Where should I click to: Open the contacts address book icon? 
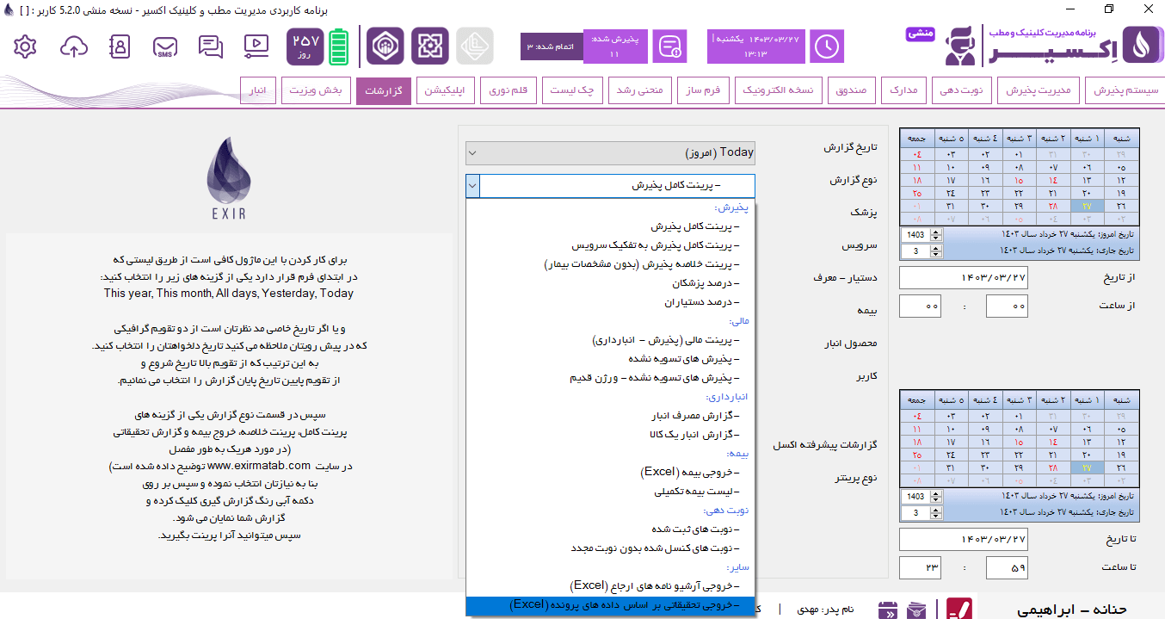(120, 46)
